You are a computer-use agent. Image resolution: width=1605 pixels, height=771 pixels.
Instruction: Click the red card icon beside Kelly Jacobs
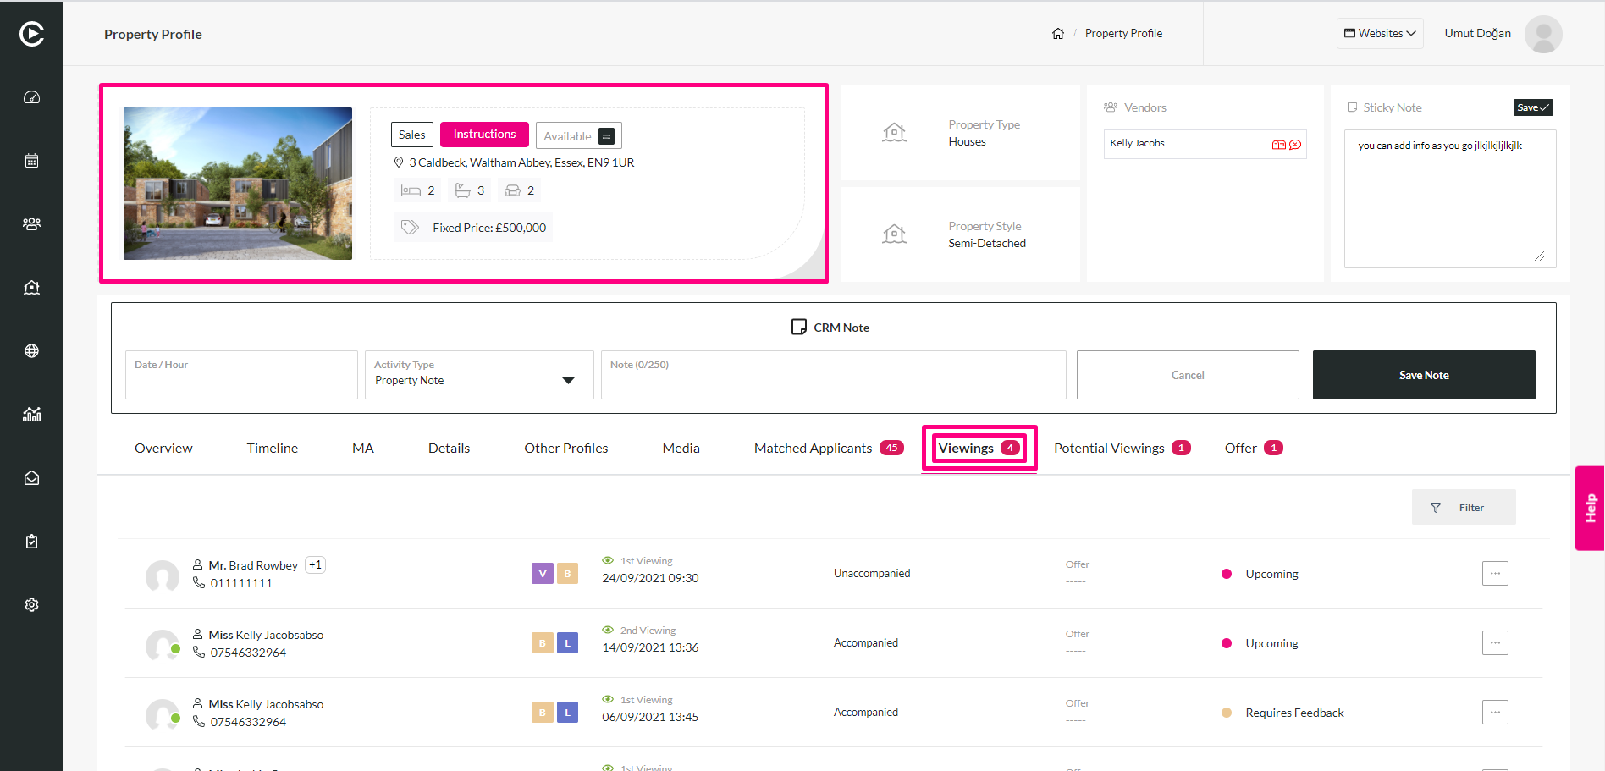(1279, 145)
